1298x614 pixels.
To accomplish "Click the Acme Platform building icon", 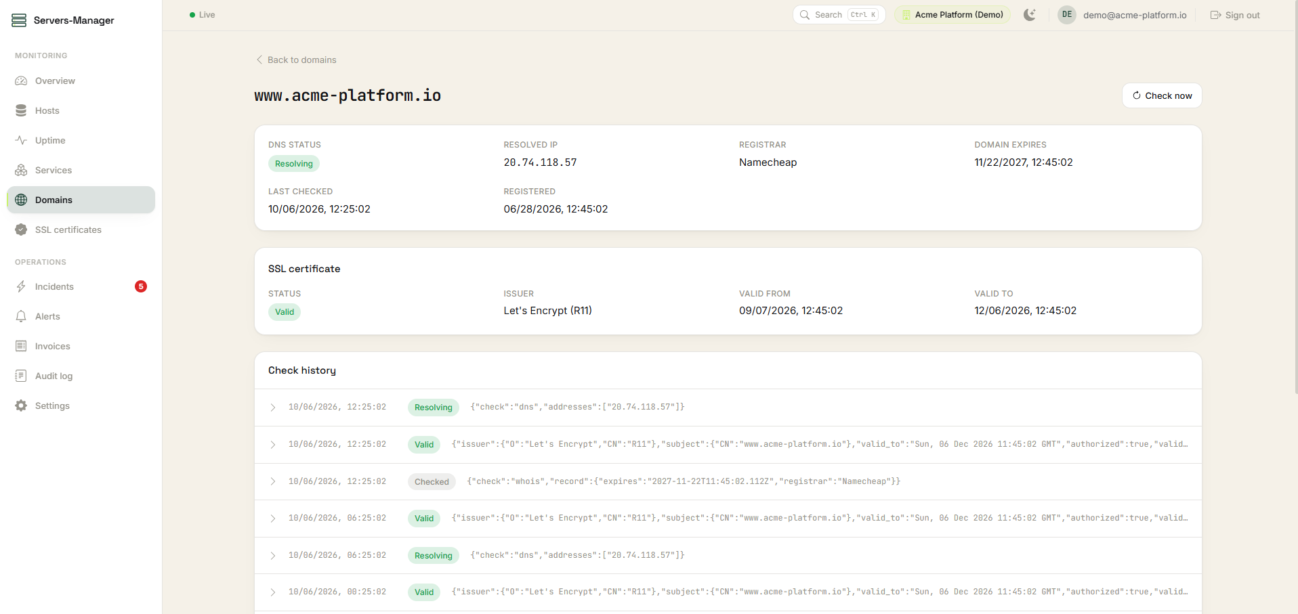I will point(906,15).
